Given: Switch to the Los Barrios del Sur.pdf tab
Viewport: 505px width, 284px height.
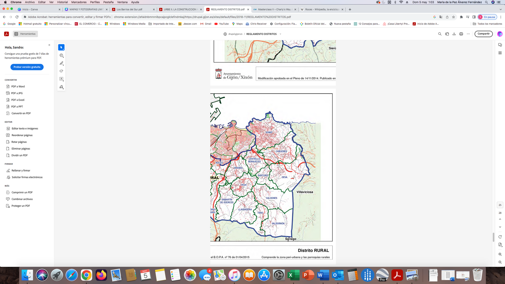Looking at the screenshot, I should 129,9.
